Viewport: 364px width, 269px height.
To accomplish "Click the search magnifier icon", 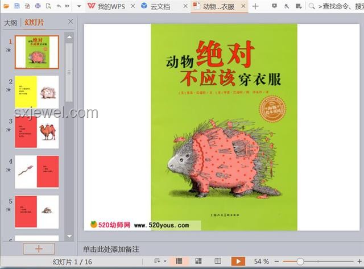I will click(x=312, y=6).
